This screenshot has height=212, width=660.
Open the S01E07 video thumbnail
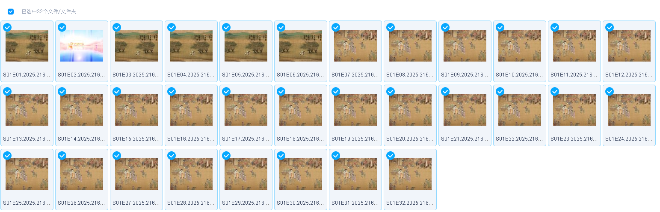coord(355,46)
